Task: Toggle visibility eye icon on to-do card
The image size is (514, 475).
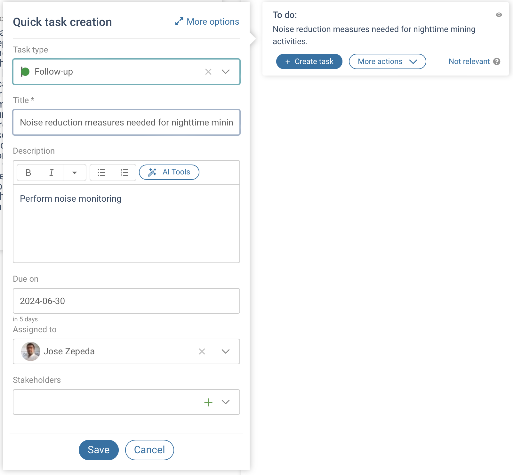Action: pos(499,15)
